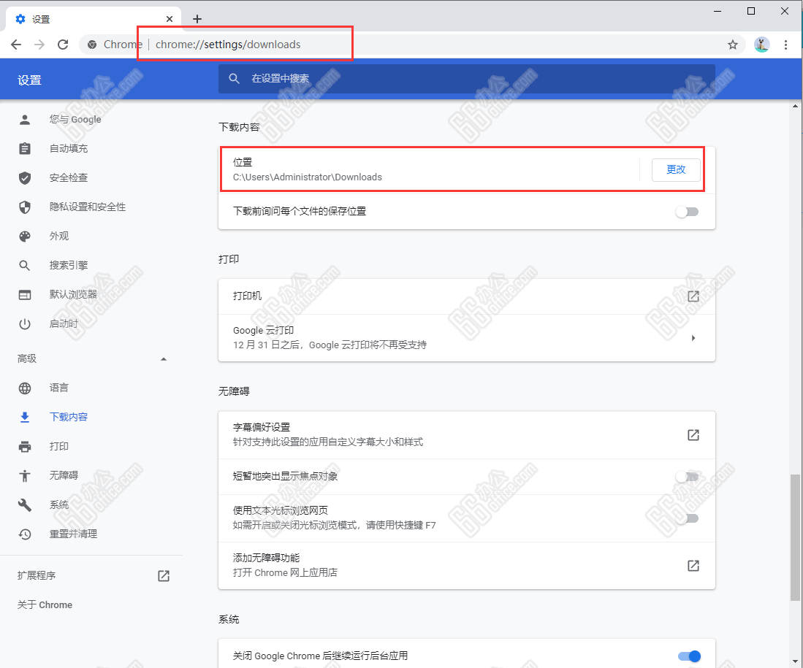
Task: Click the download arrow icon for 下载内容
Action: pyautogui.click(x=25, y=417)
